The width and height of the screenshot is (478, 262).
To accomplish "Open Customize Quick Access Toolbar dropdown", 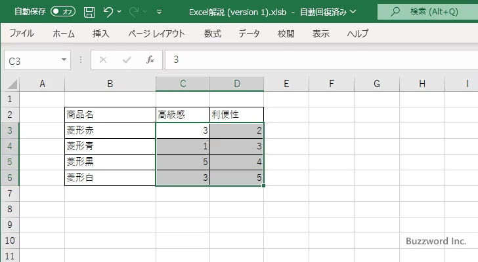I will [x=159, y=12].
